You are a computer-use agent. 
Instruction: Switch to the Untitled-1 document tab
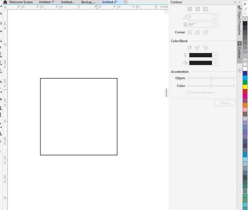[x=47, y=2]
